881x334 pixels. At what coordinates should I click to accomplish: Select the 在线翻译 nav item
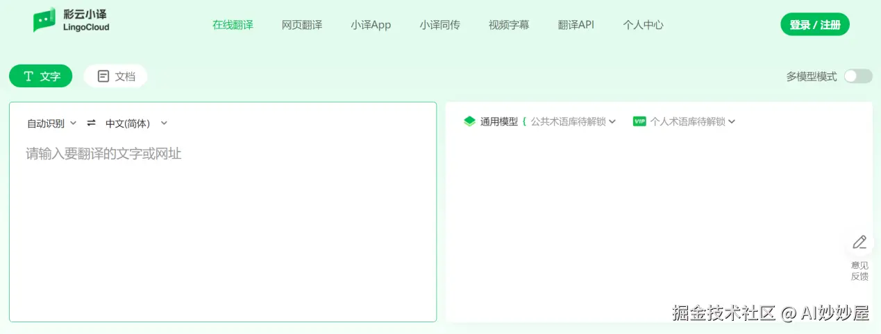[x=233, y=25]
